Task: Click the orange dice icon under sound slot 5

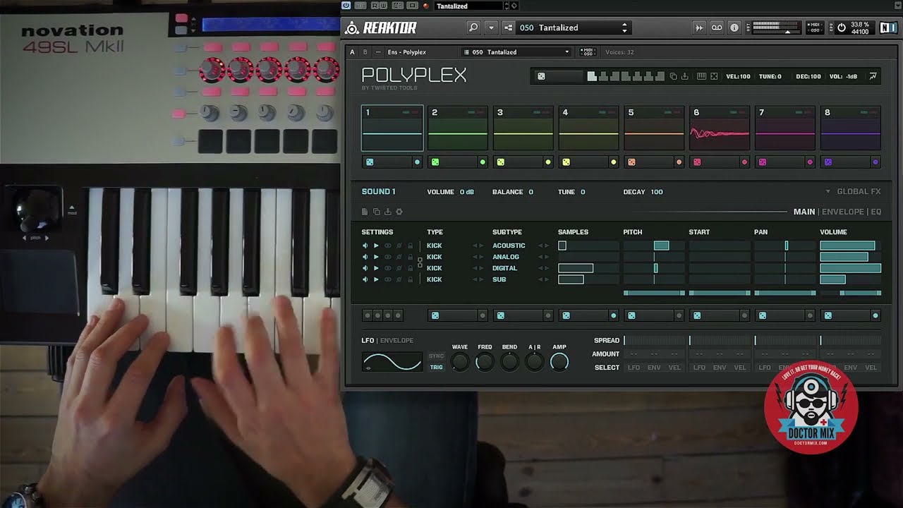Action: (631, 162)
